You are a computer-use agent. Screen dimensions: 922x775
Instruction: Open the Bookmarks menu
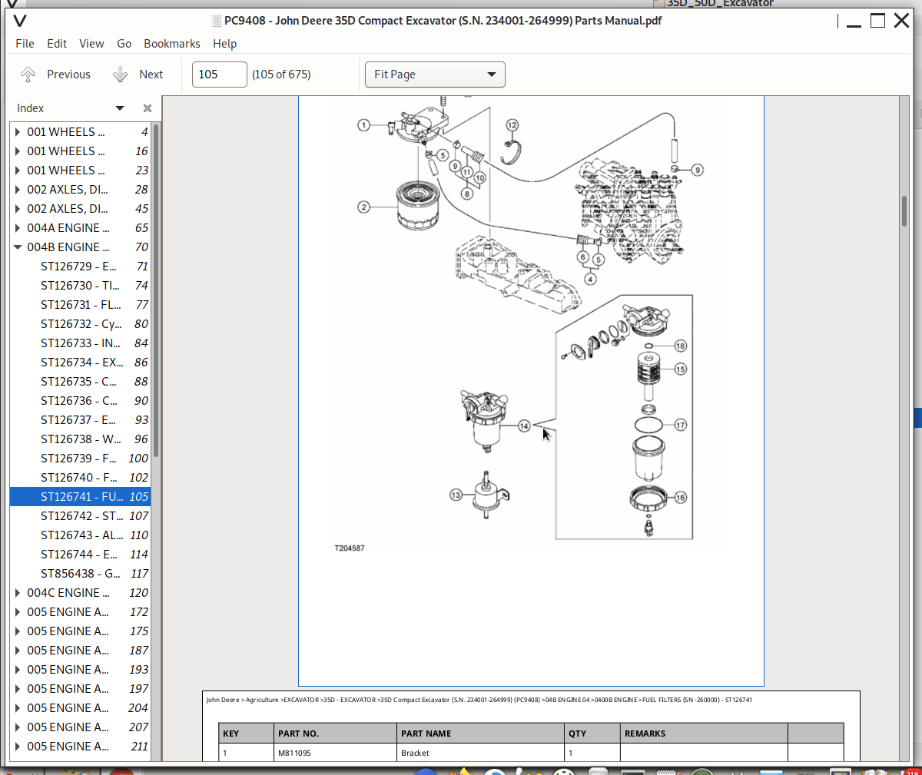[171, 44]
